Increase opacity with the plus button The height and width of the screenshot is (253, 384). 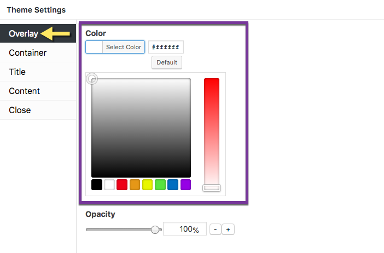(228, 230)
